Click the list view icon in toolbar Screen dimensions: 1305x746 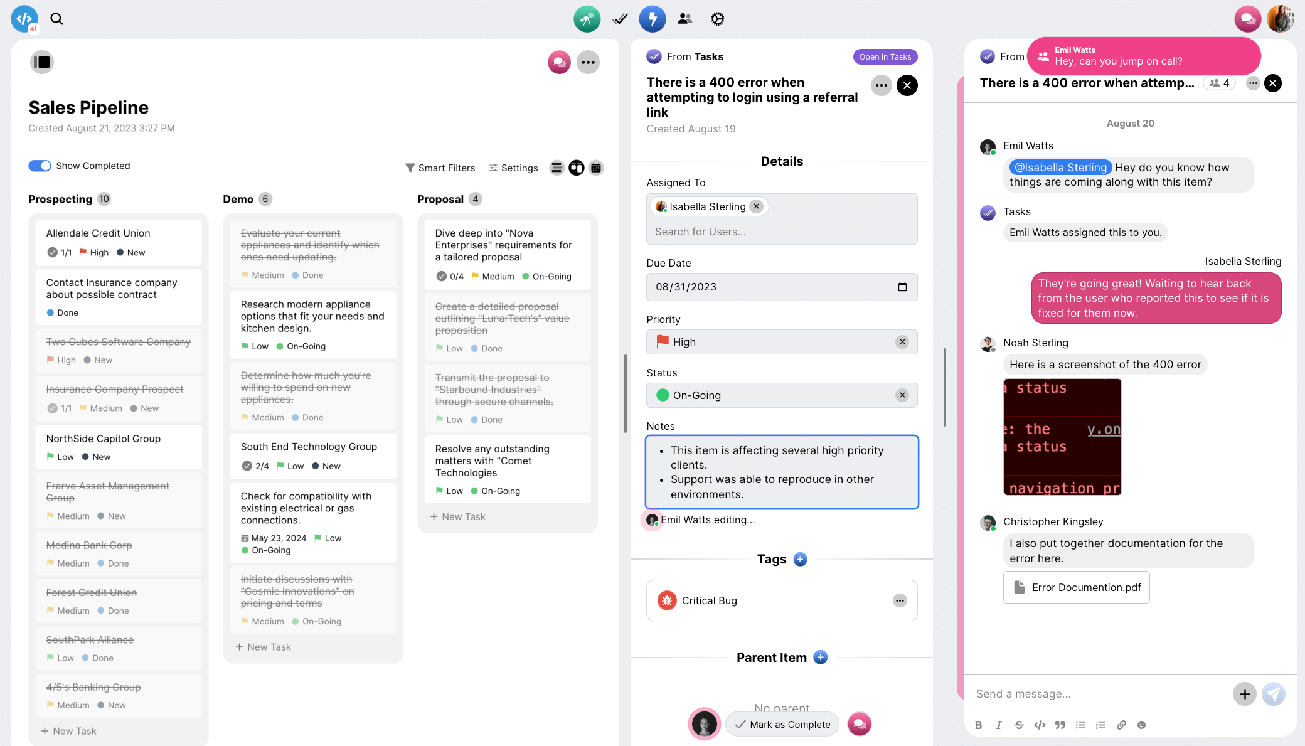(557, 168)
